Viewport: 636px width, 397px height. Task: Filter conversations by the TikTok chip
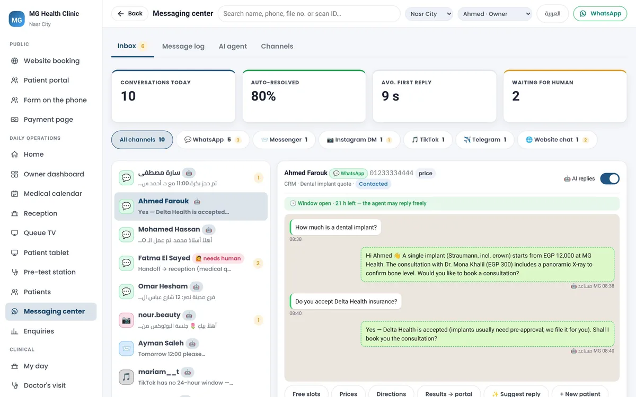coord(428,140)
